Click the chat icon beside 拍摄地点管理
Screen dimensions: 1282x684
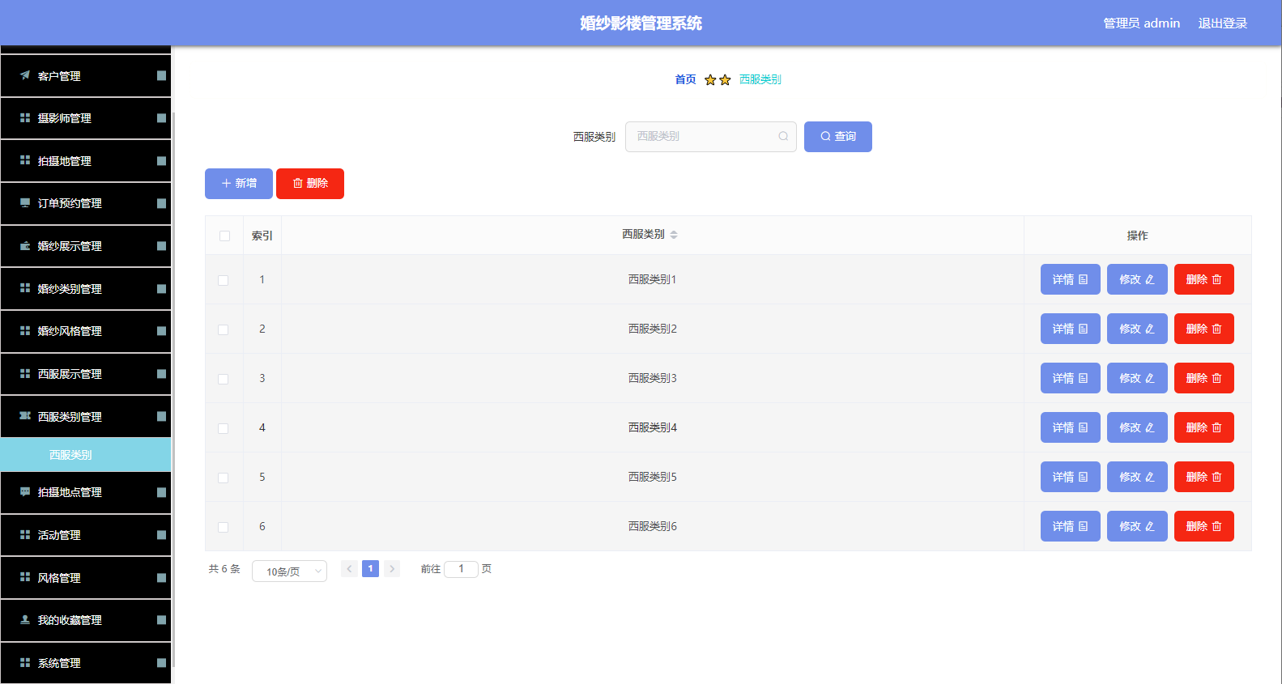pyautogui.click(x=25, y=491)
